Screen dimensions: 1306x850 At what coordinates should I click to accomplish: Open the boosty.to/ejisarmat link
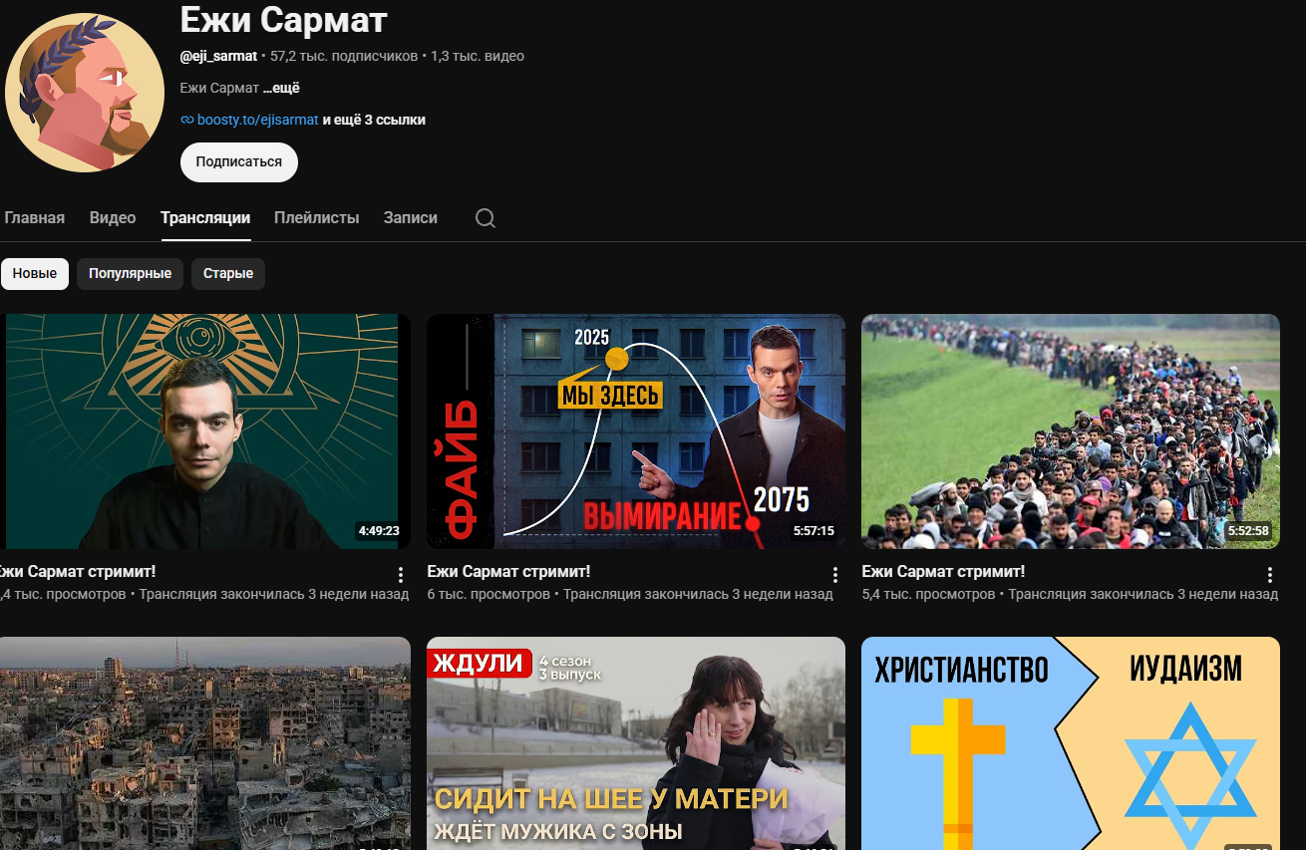point(258,120)
